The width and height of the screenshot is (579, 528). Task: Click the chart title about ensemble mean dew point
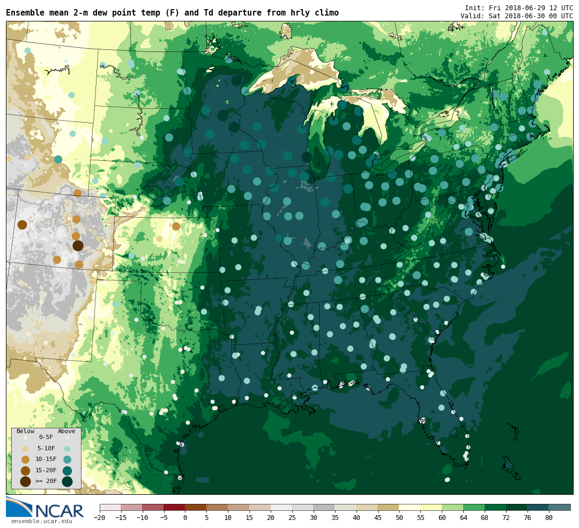172,12
